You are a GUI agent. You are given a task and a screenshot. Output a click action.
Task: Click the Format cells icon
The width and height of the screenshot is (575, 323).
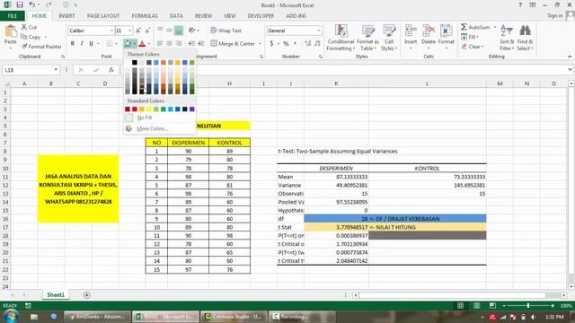pos(447,31)
